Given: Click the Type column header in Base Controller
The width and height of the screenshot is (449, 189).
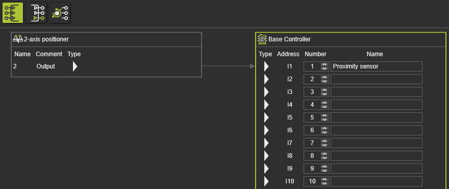Looking at the screenshot, I should pyautogui.click(x=265, y=54).
